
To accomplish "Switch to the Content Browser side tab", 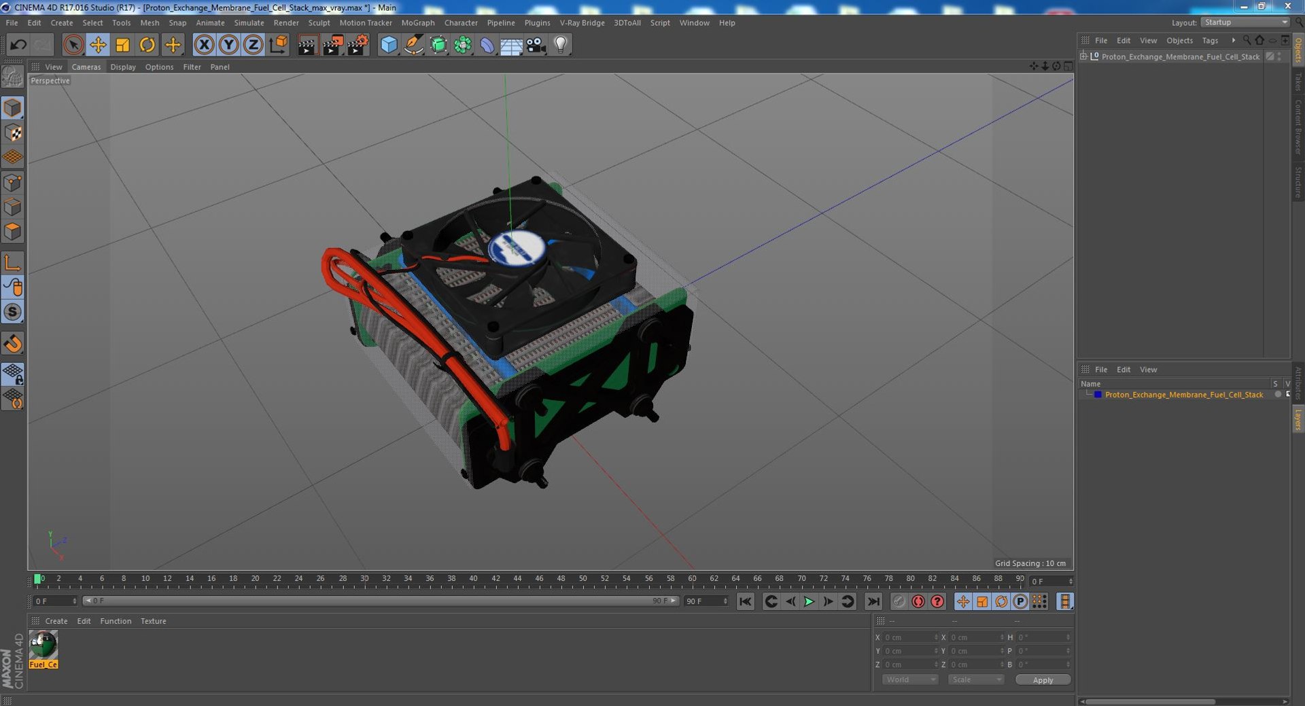I will pos(1298,127).
